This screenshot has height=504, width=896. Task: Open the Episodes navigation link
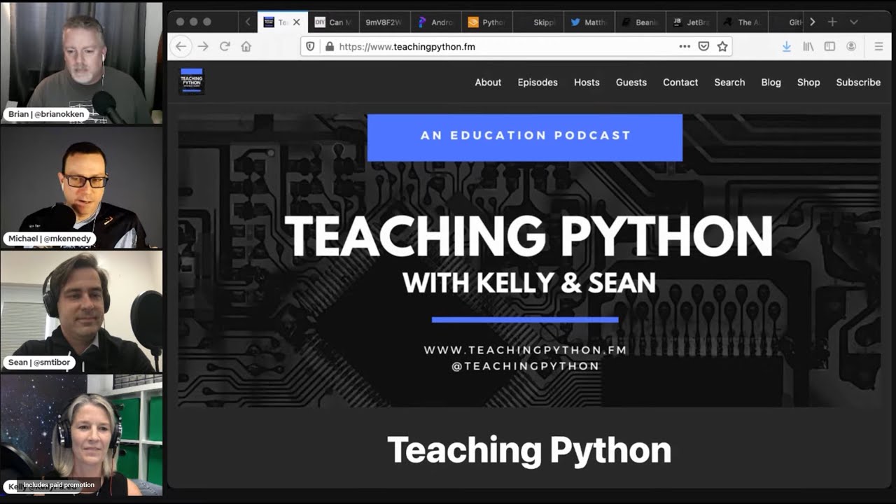tap(538, 83)
